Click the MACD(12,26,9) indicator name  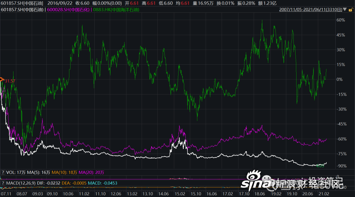[x=21, y=183]
